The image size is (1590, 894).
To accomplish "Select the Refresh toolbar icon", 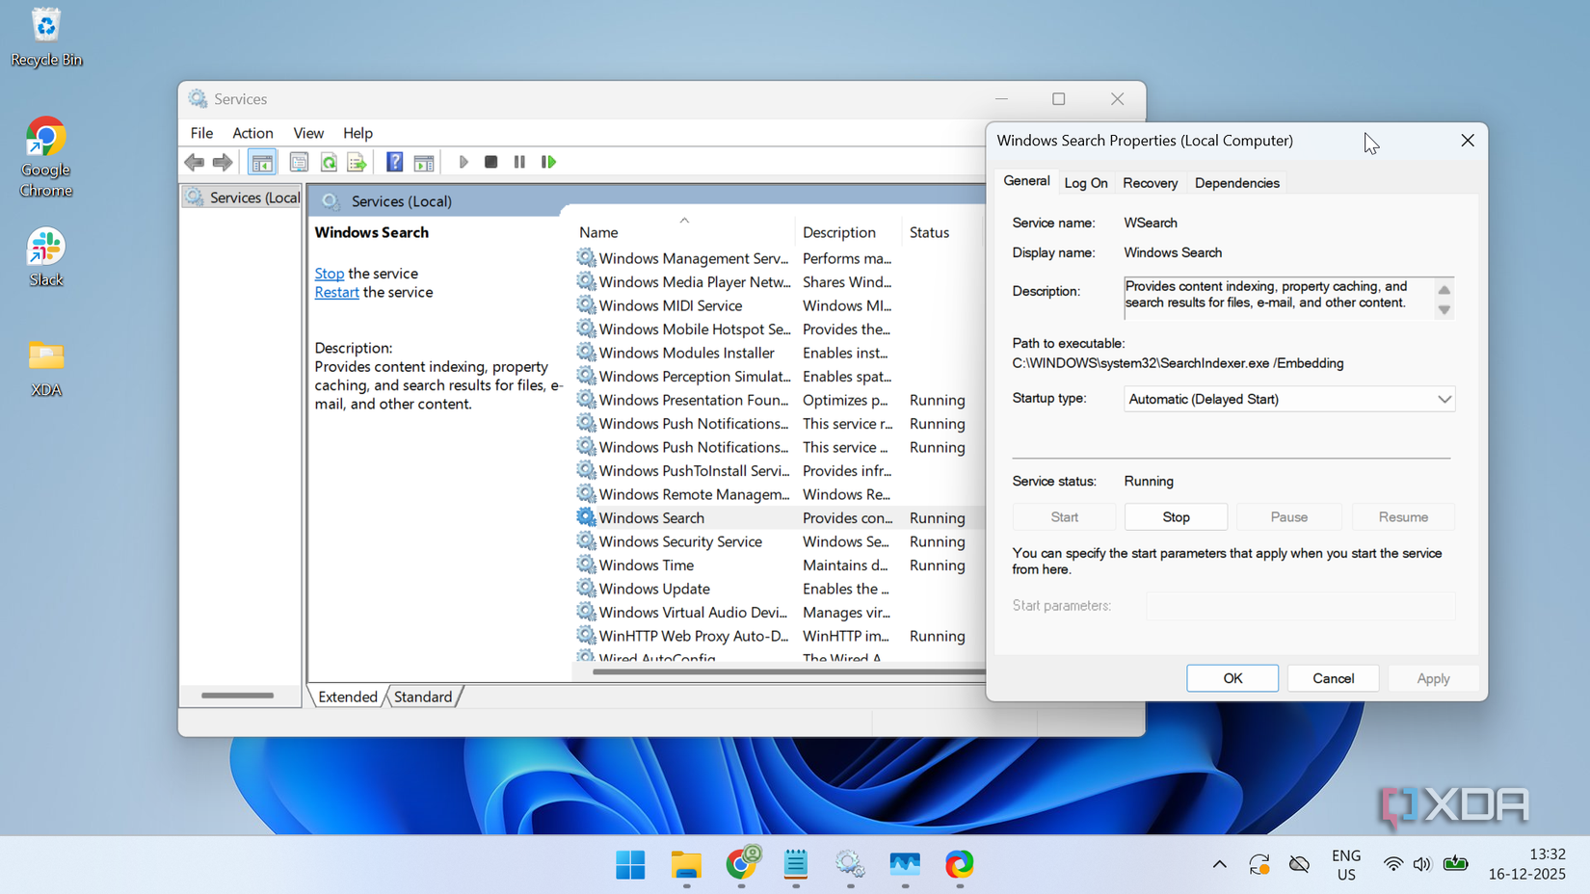I will (x=329, y=161).
